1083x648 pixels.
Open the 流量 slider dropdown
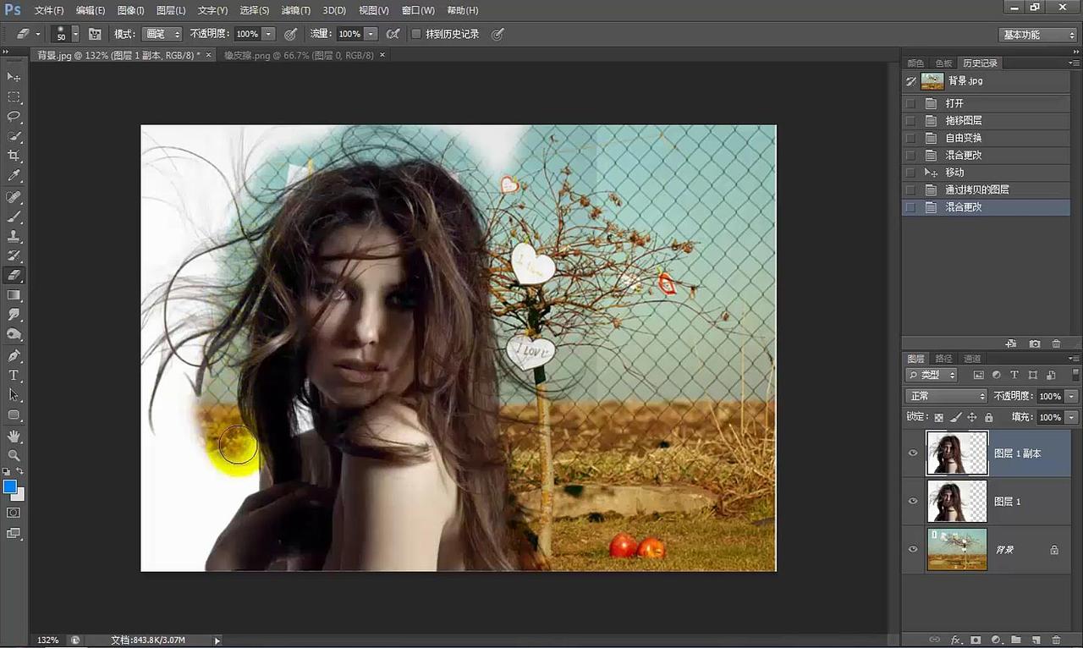(x=371, y=34)
